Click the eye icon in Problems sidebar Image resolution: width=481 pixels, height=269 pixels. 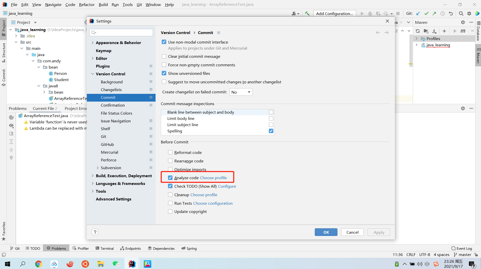click(11, 125)
